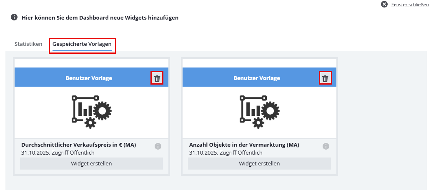Click the title Anzahl Objekte in der Vermarktung (MA)
431x190 pixels.
pyautogui.click(x=244, y=145)
